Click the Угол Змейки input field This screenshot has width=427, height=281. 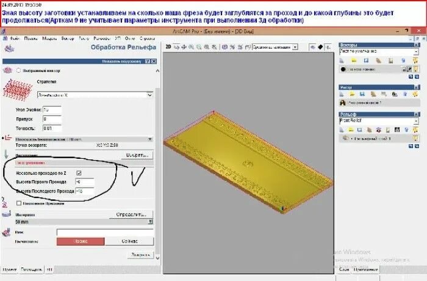[52, 110]
